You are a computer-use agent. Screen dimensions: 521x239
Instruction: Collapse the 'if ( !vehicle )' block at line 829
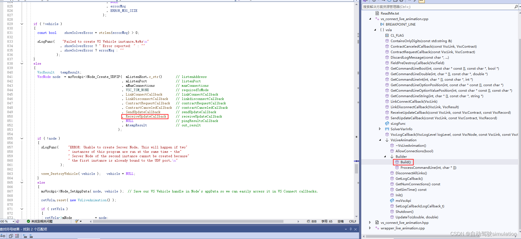[22, 24]
